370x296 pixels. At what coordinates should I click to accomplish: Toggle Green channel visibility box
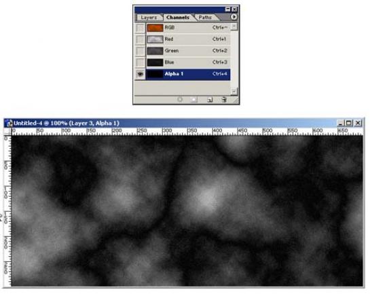[140, 51]
